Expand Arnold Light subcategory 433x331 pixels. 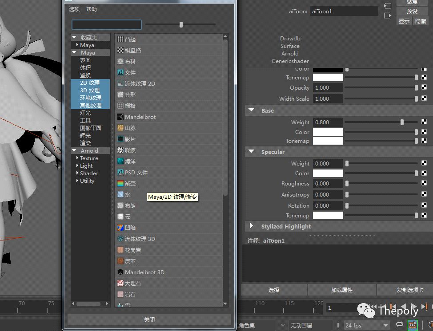[77, 165]
